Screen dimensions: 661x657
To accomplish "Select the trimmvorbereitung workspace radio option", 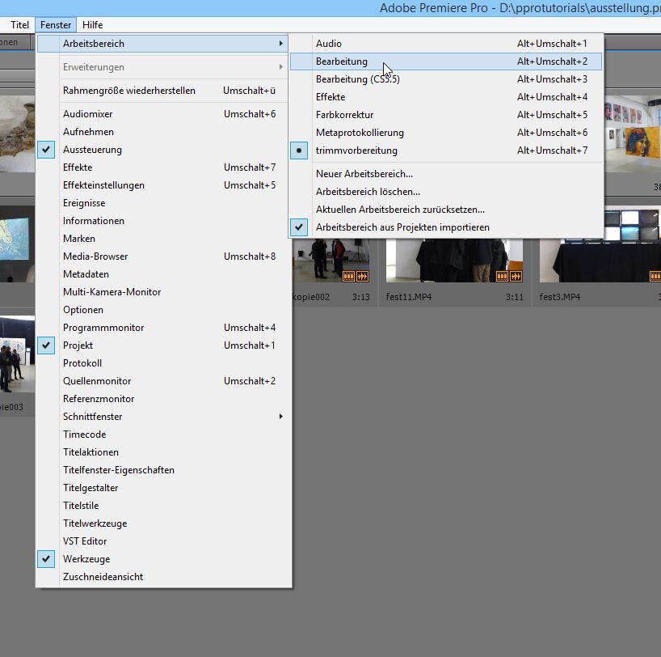I will pos(446,150).
